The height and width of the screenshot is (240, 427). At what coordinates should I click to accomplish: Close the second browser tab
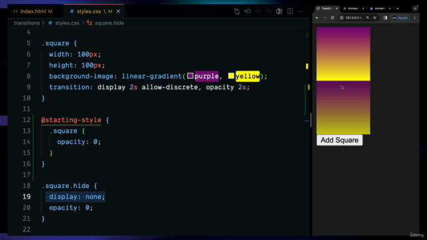click(363, 9)
